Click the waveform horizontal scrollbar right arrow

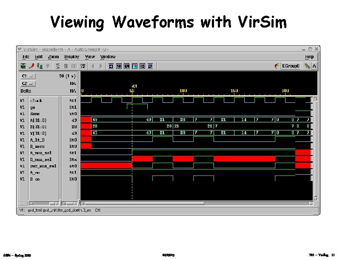pos(311,203)
